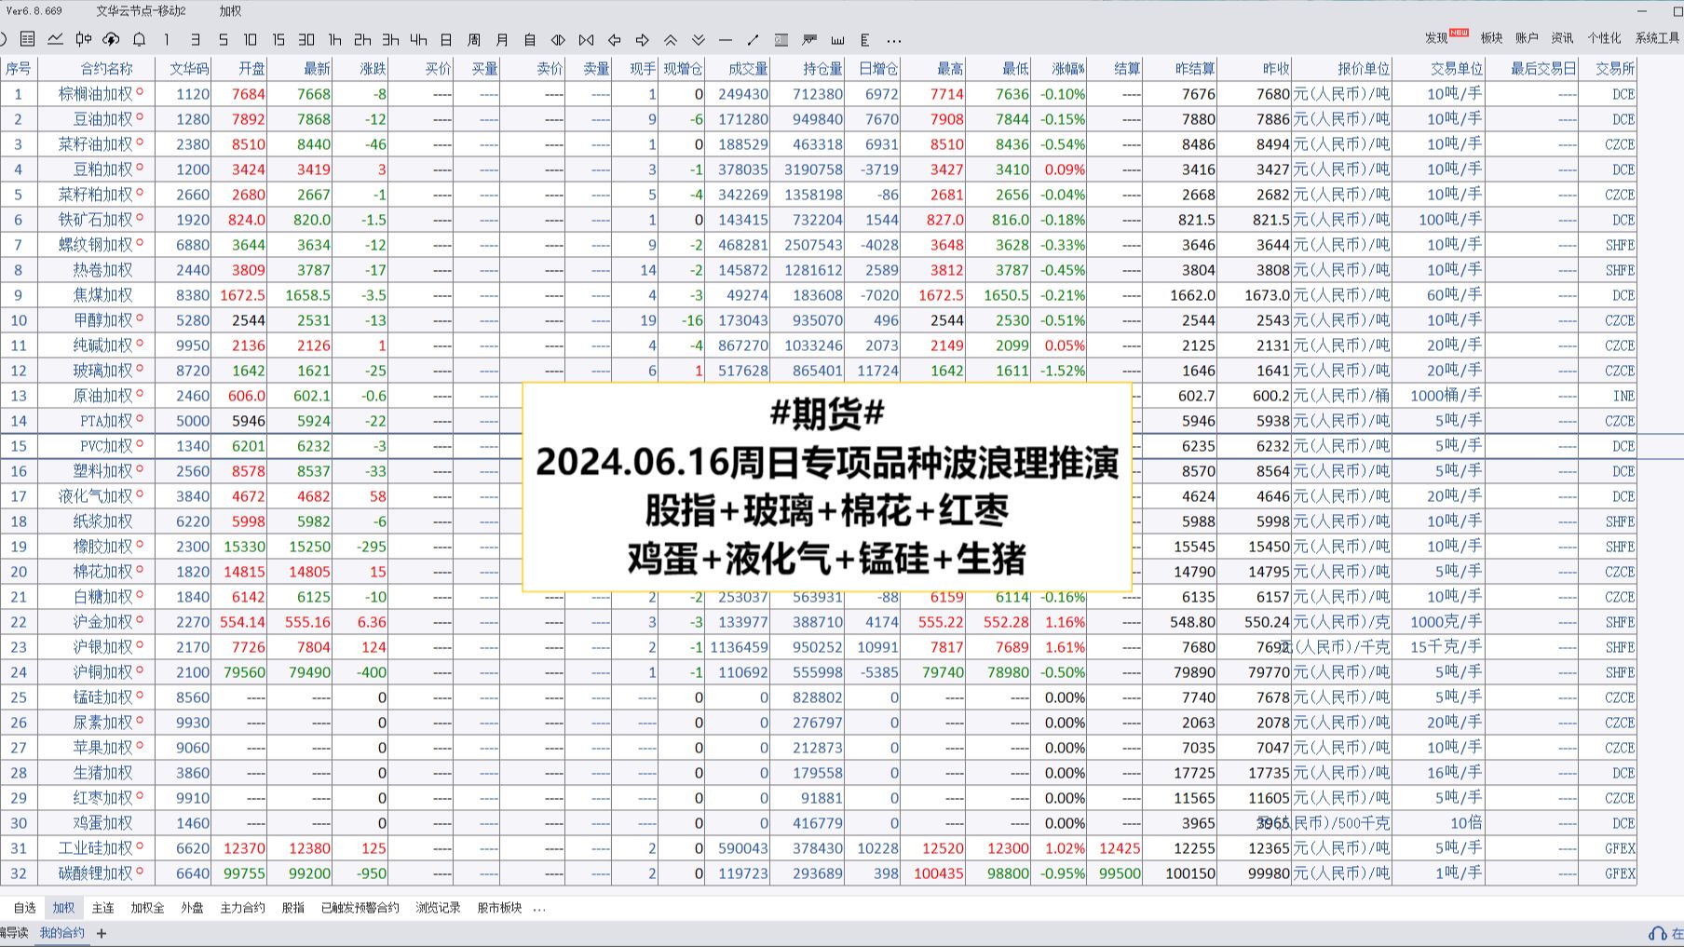The height and width of the screenshot is (947, 1684).
Task: Expand more bottom tabs ellipsis
Action: pyautogui.click(x=539, y=909)
